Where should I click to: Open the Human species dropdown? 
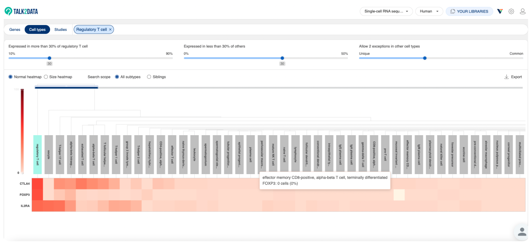click(x=429, y=11)
